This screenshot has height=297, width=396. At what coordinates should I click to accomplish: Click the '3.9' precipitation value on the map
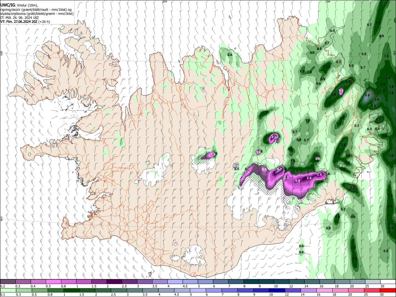point(367,95)
